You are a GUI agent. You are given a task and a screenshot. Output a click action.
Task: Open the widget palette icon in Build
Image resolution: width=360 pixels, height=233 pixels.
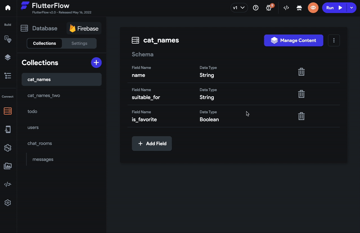(8, 39)
